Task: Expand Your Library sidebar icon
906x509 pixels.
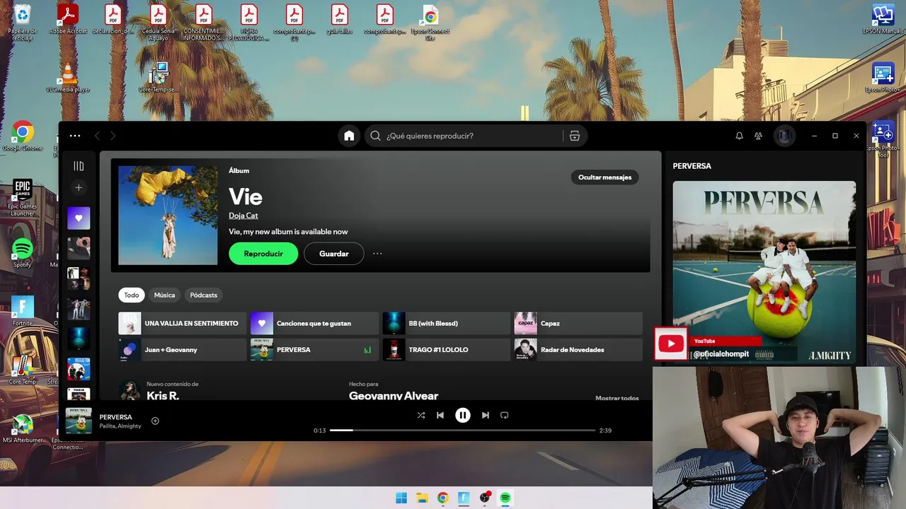Action: point(79,166)
